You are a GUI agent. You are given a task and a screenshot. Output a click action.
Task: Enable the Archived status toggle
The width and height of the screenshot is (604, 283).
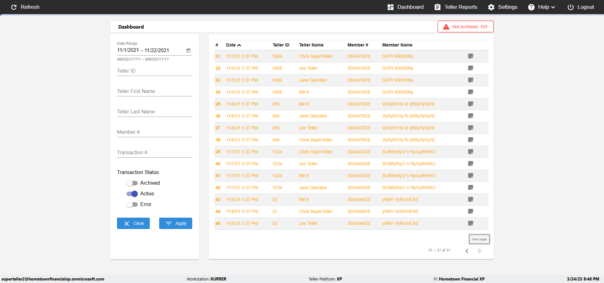coord(132,183)
